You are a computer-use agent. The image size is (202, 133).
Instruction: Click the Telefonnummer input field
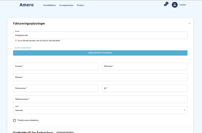click(100, 99)
